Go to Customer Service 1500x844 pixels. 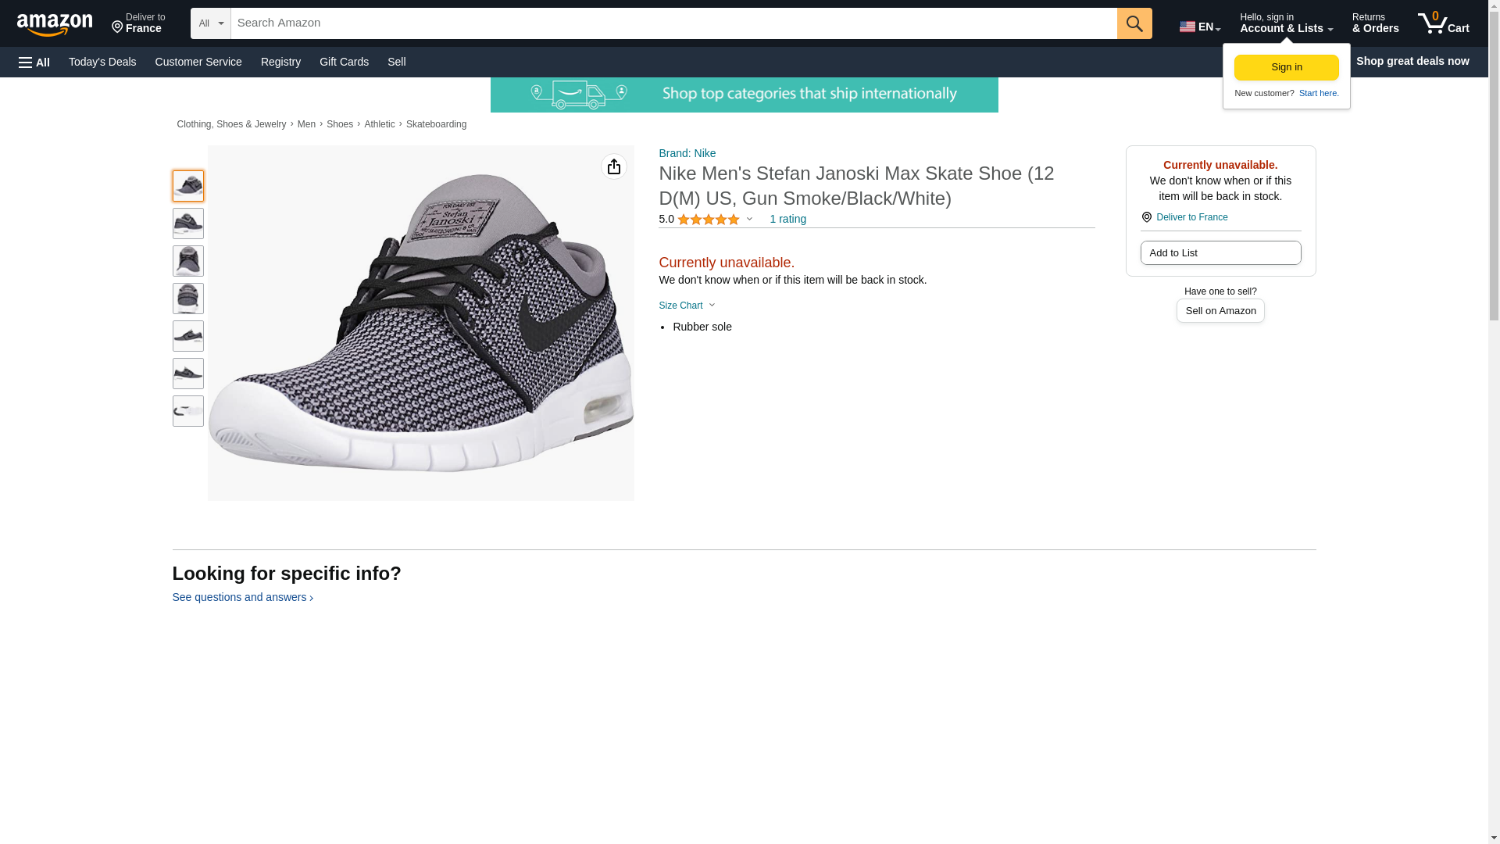pyautogui.click(x=198, y=62)
